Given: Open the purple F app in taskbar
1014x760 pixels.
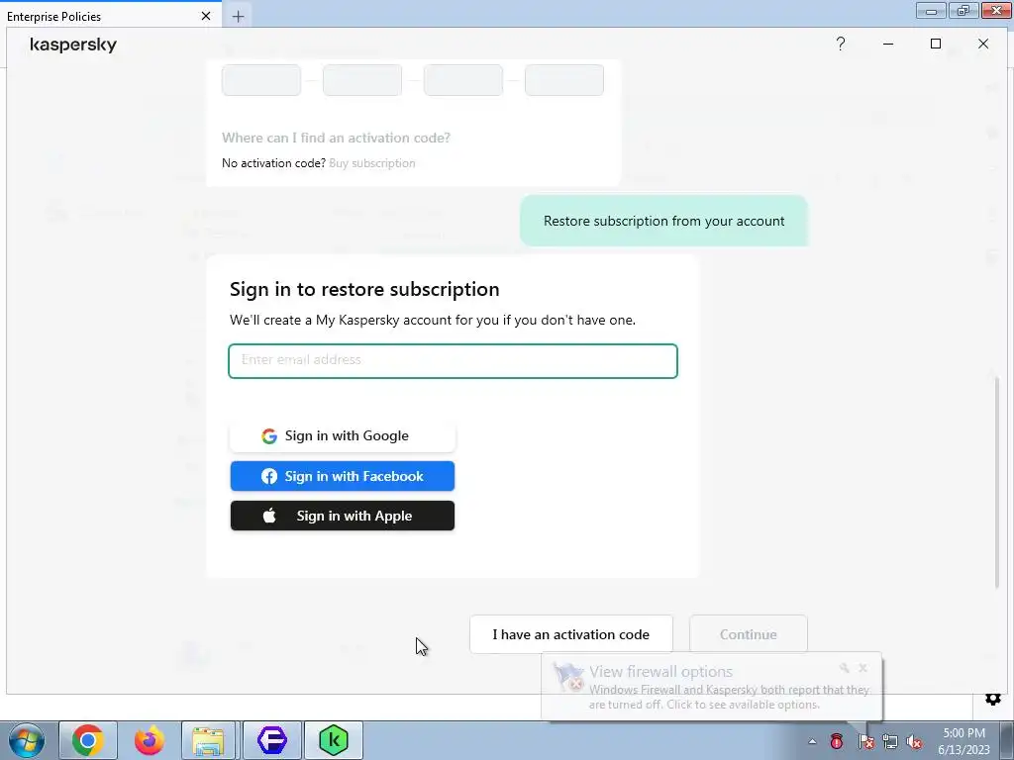Looking at the screenshot, I should coord(272,740).
